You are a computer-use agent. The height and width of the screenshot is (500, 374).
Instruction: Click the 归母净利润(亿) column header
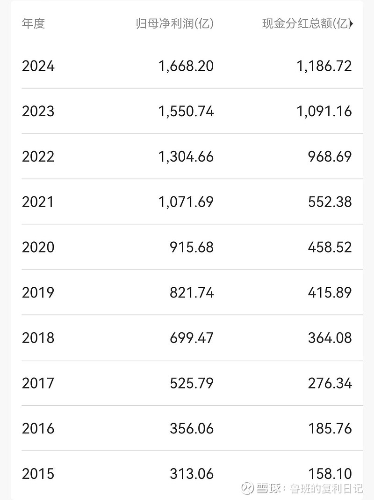click(174, 24)
